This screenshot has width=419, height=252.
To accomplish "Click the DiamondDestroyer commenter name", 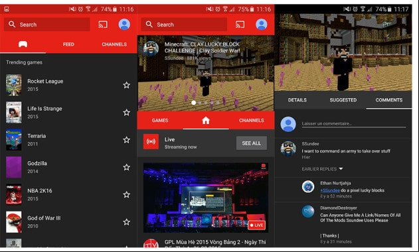I will pos(339,208).
